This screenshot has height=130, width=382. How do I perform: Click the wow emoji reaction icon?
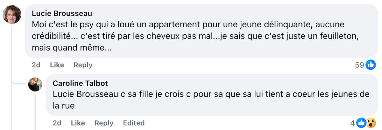click(x=370, y=123)
